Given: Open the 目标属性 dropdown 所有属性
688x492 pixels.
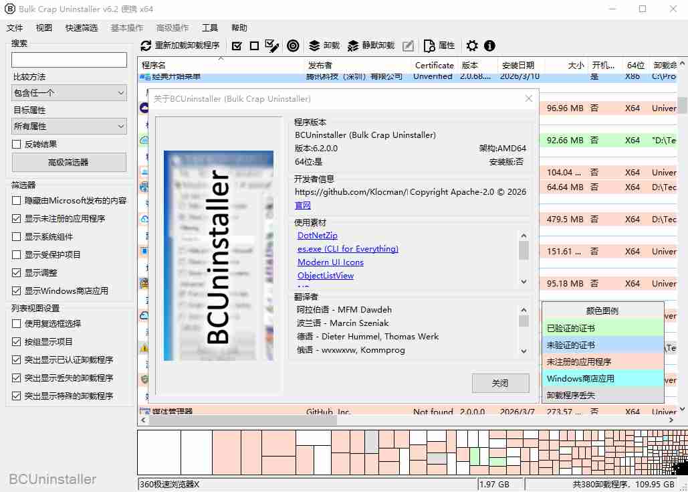Looking at the screenshot, I should click(x=69, y=127).
